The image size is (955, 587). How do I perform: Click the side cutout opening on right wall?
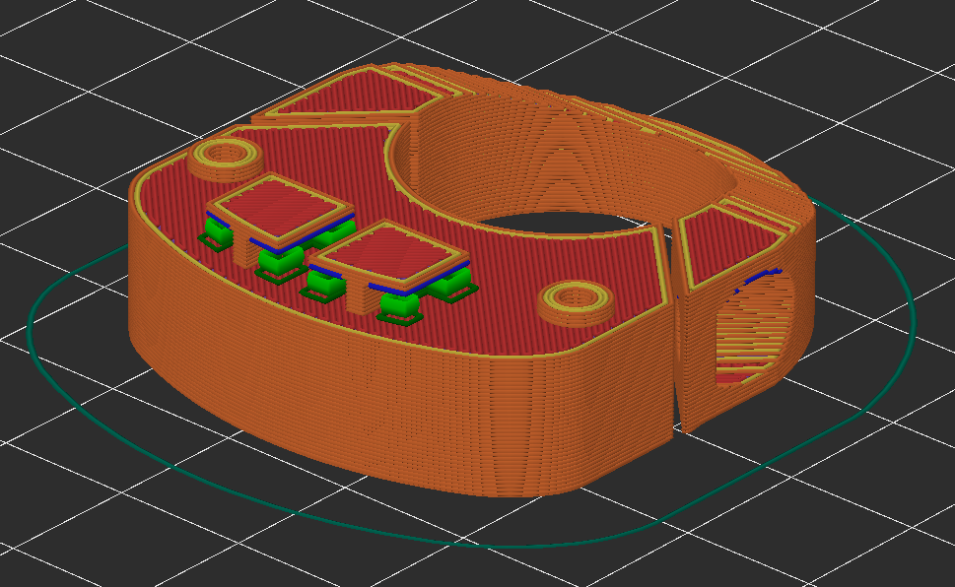755,328
